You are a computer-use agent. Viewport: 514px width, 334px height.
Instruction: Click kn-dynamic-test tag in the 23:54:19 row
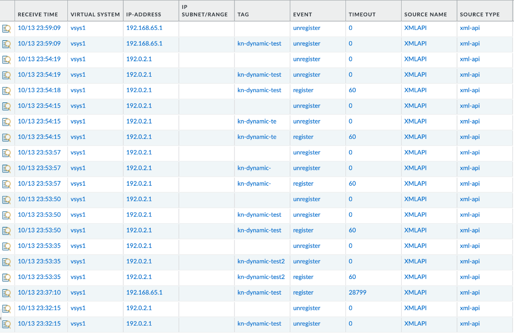[x=259, y=75]
